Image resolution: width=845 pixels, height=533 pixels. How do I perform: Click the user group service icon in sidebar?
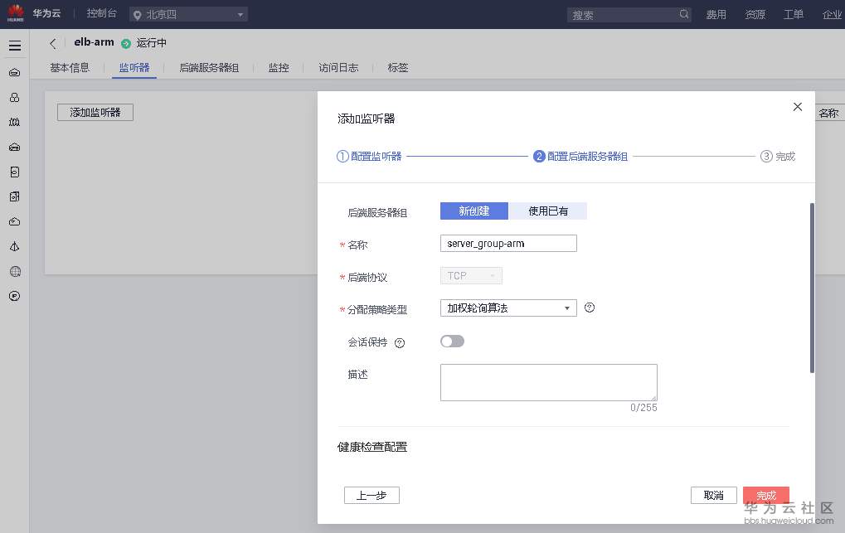pyautogui.click(x=14, y=97)
